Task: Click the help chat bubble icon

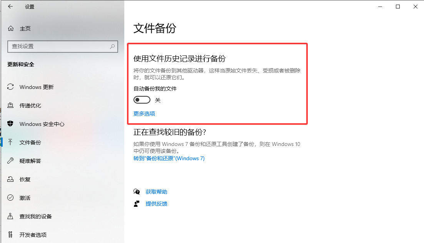Action: pyautogui.click(x=137, y=192)
